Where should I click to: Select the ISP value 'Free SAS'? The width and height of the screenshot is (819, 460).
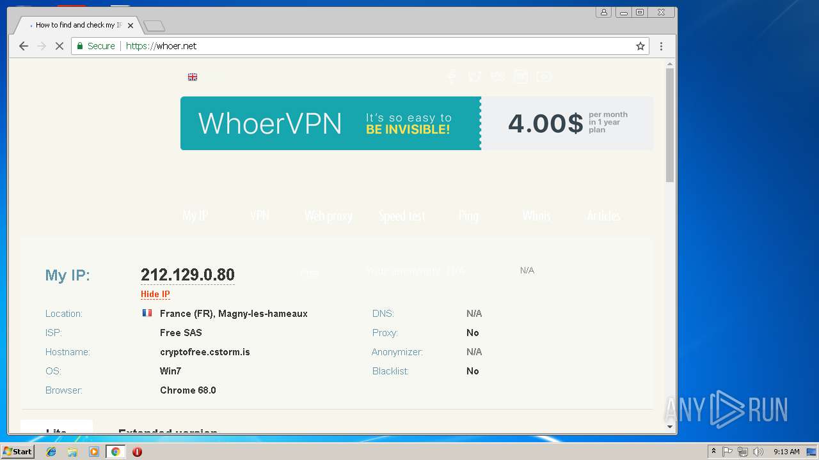tap(181, 333)
